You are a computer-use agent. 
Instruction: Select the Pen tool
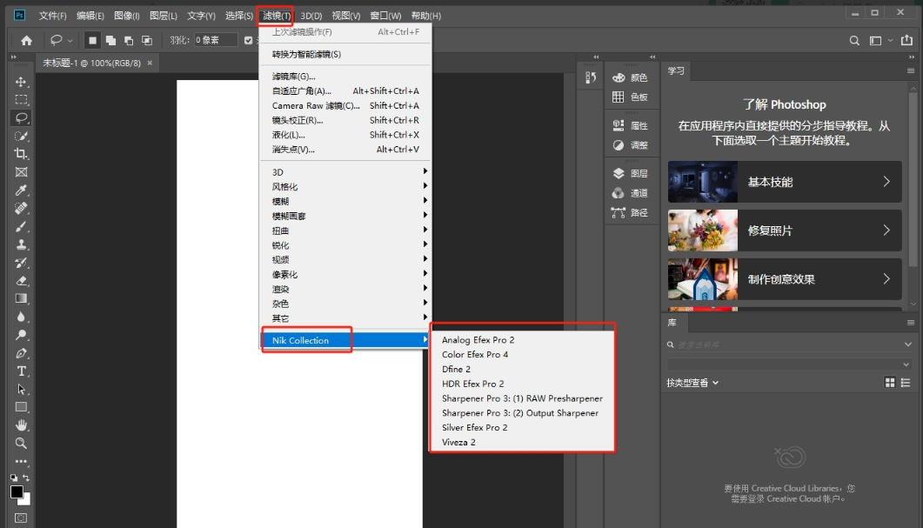pos(21,353)
